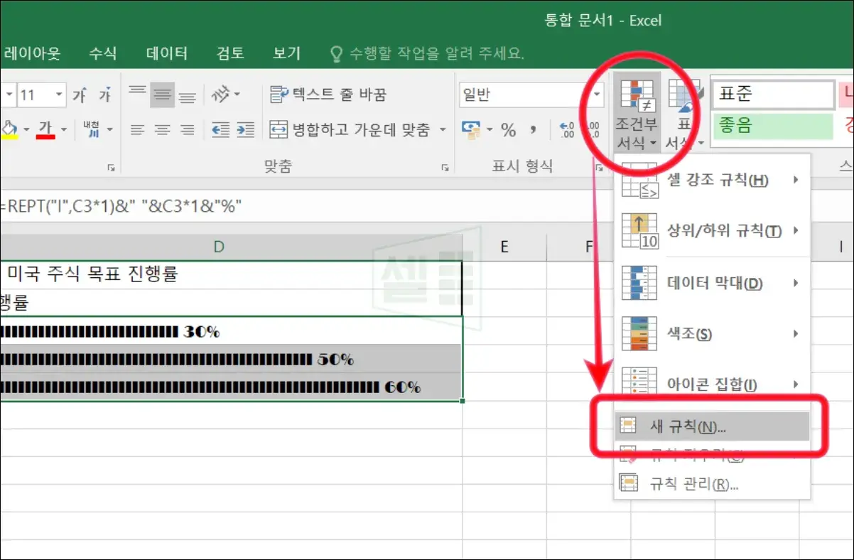854x560 pixels.
Task: Expand the font size 11 dropdown
Action: pos(59,95)
